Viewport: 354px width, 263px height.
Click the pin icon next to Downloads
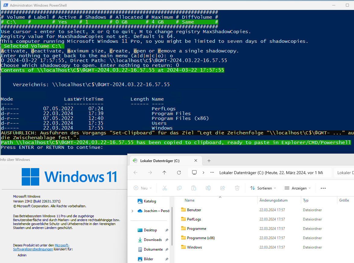tap(167, 240)
